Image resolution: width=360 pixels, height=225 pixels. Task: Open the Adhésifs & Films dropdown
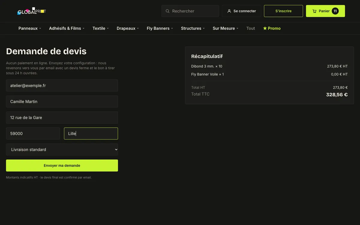point(67,28)
